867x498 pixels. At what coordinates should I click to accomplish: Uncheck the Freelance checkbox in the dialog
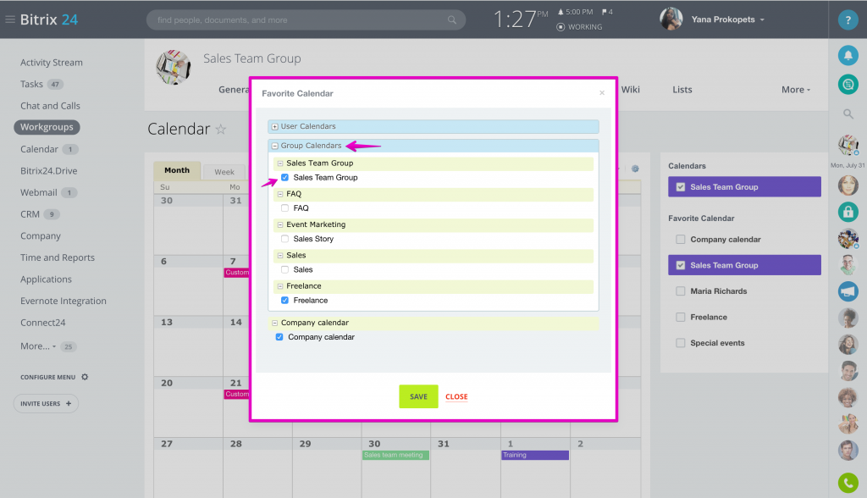(284, 301)
